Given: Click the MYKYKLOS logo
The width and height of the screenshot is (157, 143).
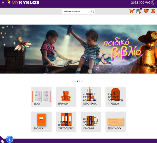Looking at the screenshot, I should 23,2.
